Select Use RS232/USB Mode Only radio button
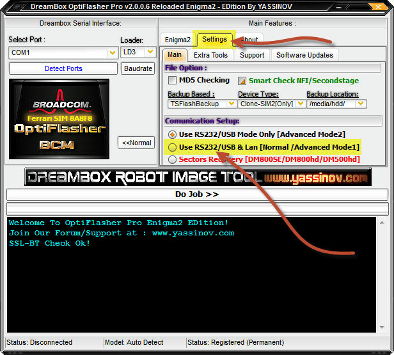The width and height of the screenshot is (394, 355). point(173,134)
